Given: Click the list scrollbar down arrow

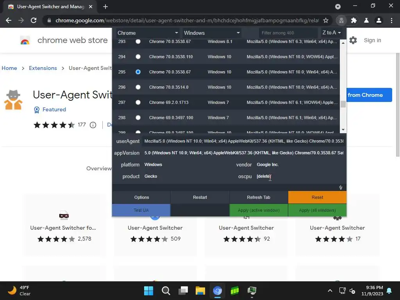Looking at the screenshot, I should (x=343, y=130).
